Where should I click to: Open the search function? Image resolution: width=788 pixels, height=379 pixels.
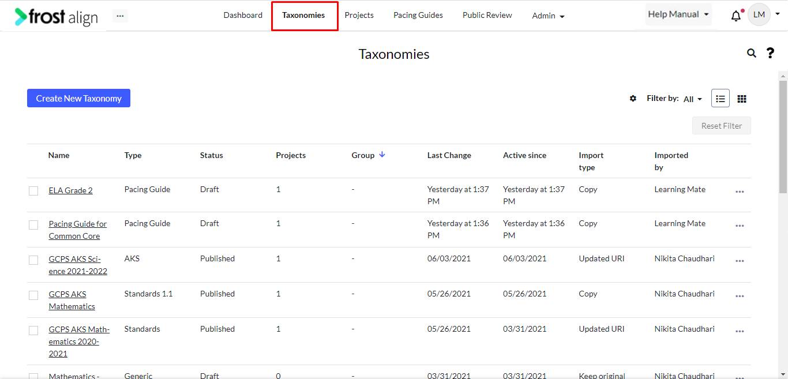pyautogui.click(x=751, y=53)
